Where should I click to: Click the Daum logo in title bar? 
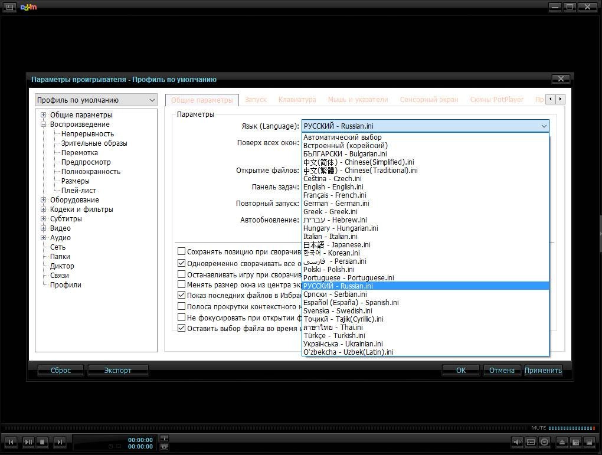(x=28, y=7)
